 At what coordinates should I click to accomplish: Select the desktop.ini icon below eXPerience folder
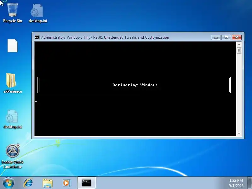coord(13,119)
